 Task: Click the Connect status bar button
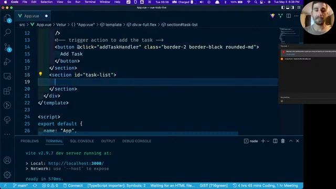point(73,185)
